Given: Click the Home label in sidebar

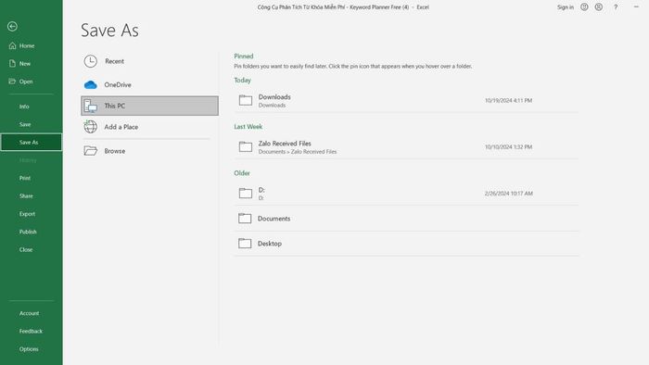Looking at the screenshot, I should click(x=27, y=46).
